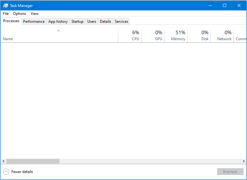This screenshot has height=180, width=247.
Task: Maximize the Task Manager window
Action: click(x=225, y=5)
